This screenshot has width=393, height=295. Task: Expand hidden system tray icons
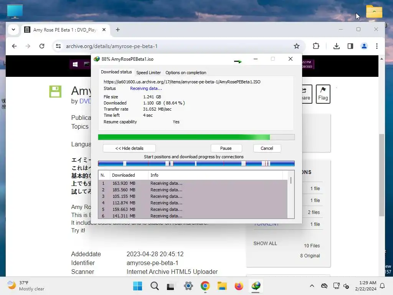coord(312,286)
